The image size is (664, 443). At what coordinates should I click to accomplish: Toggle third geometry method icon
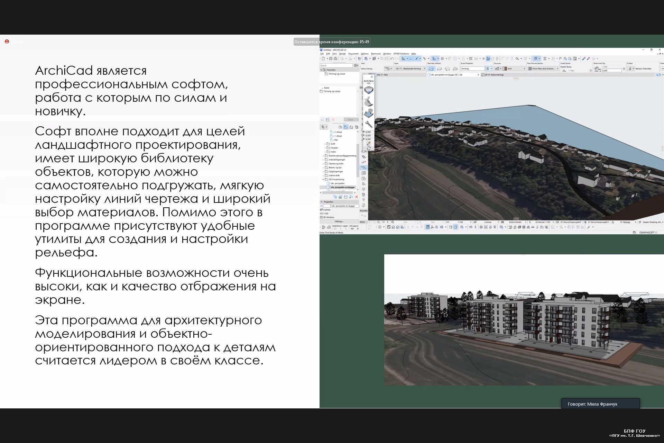pos(447,69)
